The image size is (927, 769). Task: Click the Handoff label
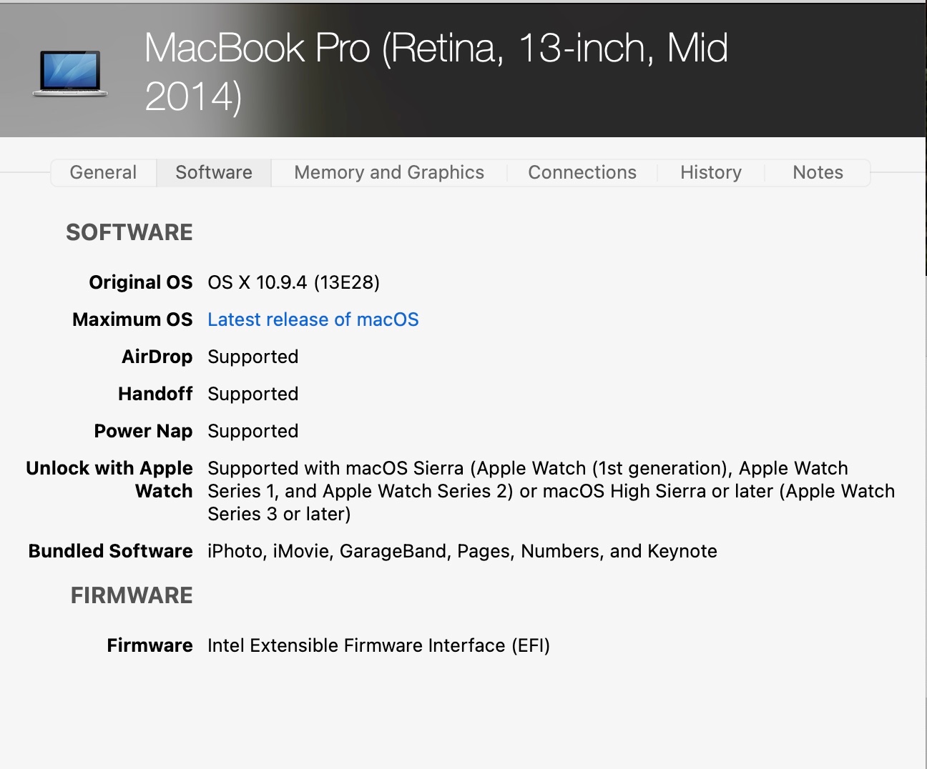click(x=155, y=394)
